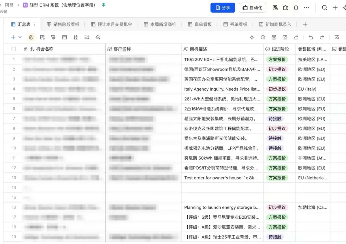
Task: Open 初步提议 stage tag in row 2
Action: click(277, 69)
